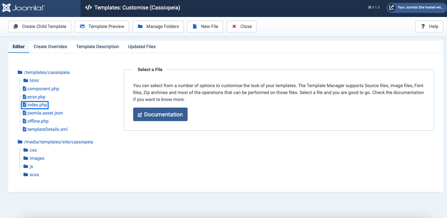Open the Documentation link button
The width and height of the screenshot is (447, 218).
coord(160,115)
